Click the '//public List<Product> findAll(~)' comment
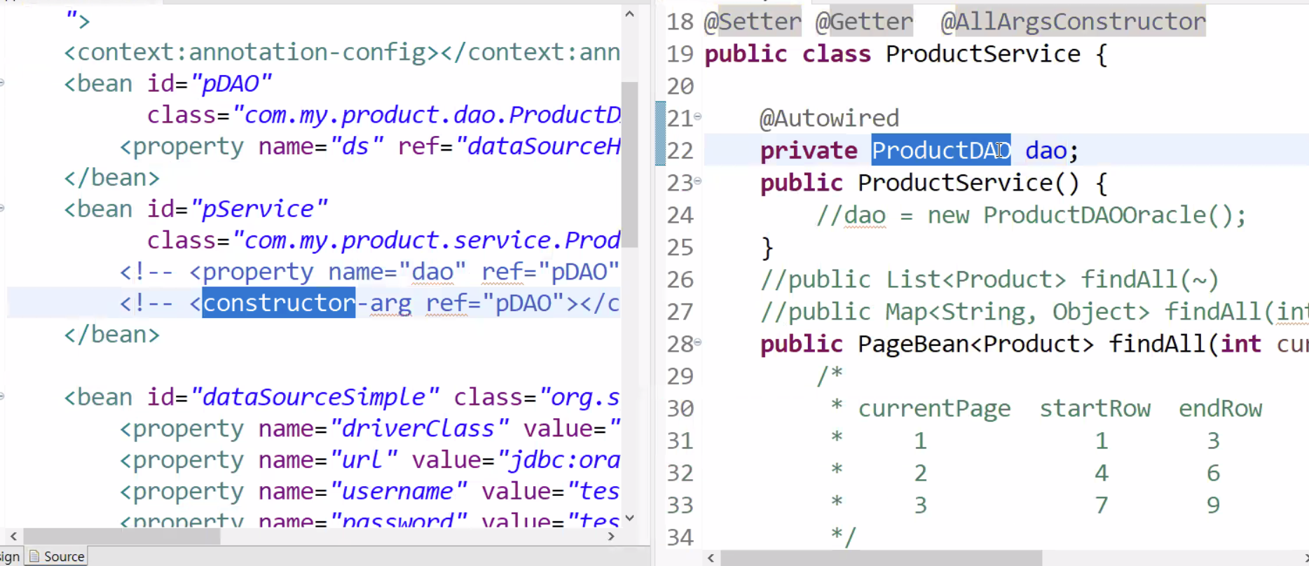Screen dimensions: 1309x566 pos(989,279)
